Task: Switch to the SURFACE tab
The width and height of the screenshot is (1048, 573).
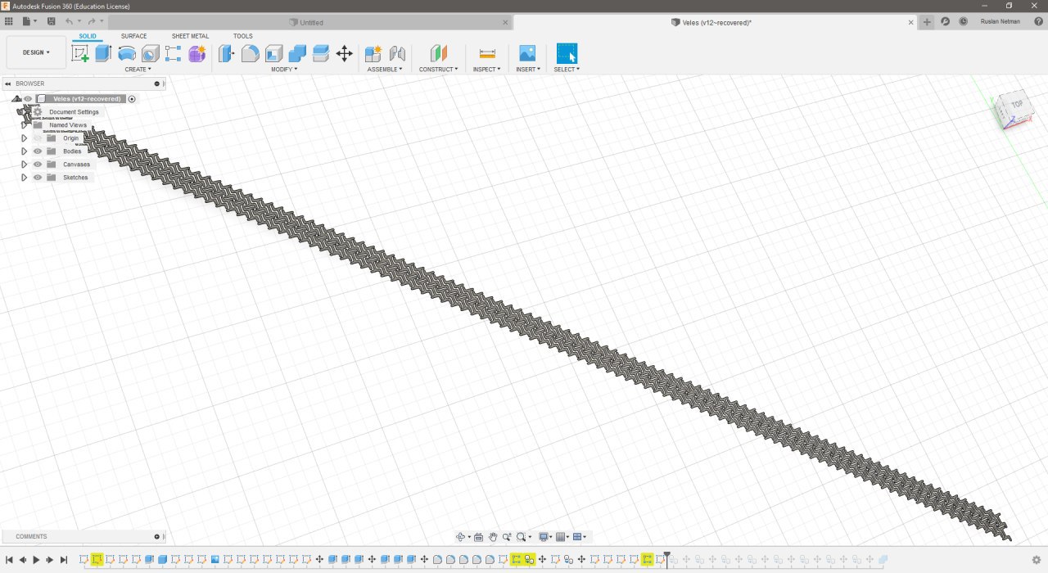Action: point(134,36)
